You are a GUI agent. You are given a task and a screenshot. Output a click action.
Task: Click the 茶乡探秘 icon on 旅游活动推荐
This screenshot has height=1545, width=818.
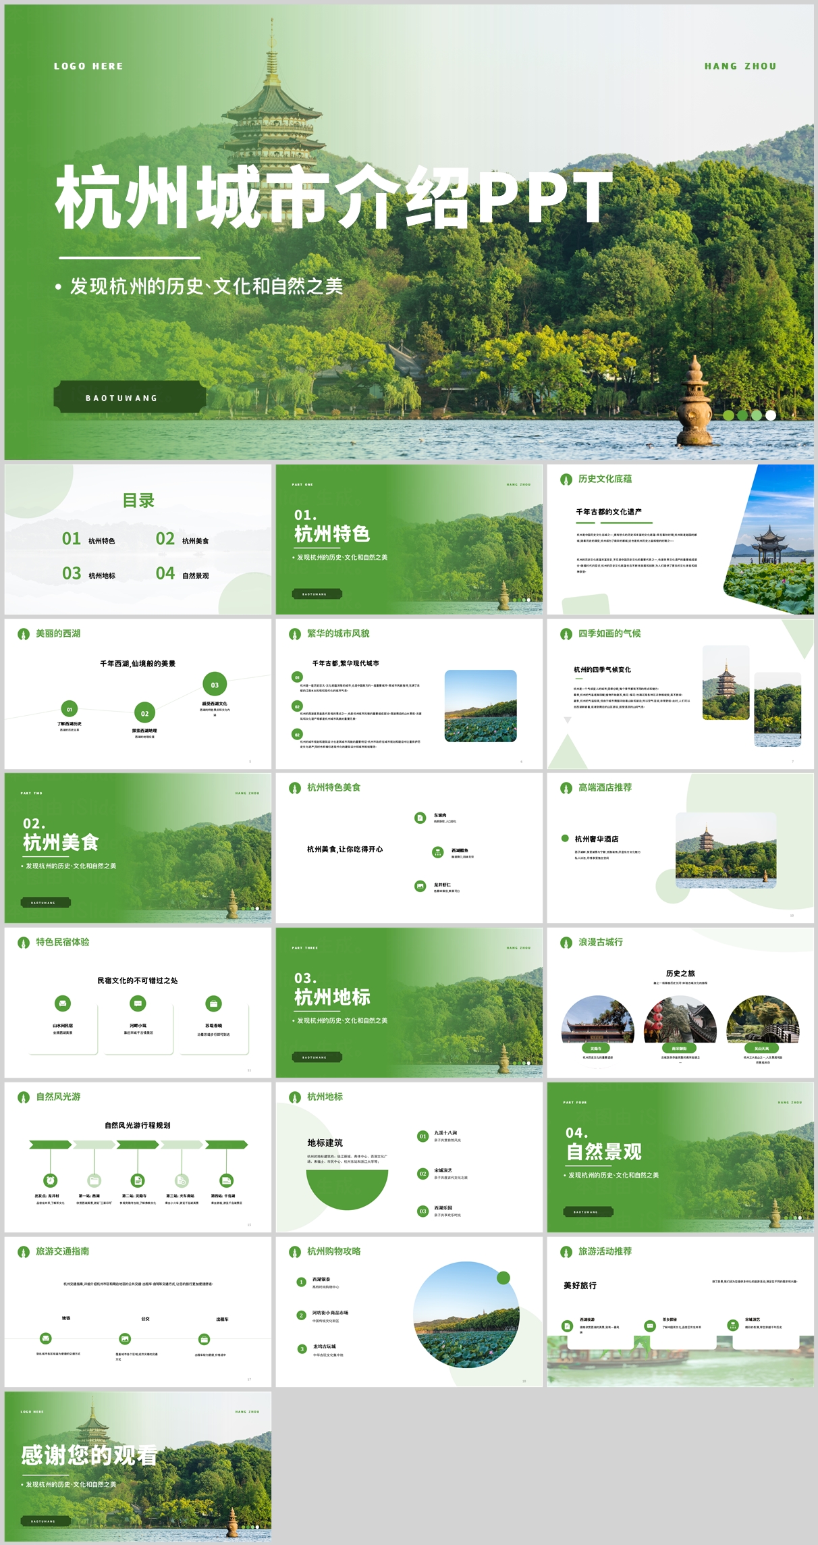(650, 1326)
